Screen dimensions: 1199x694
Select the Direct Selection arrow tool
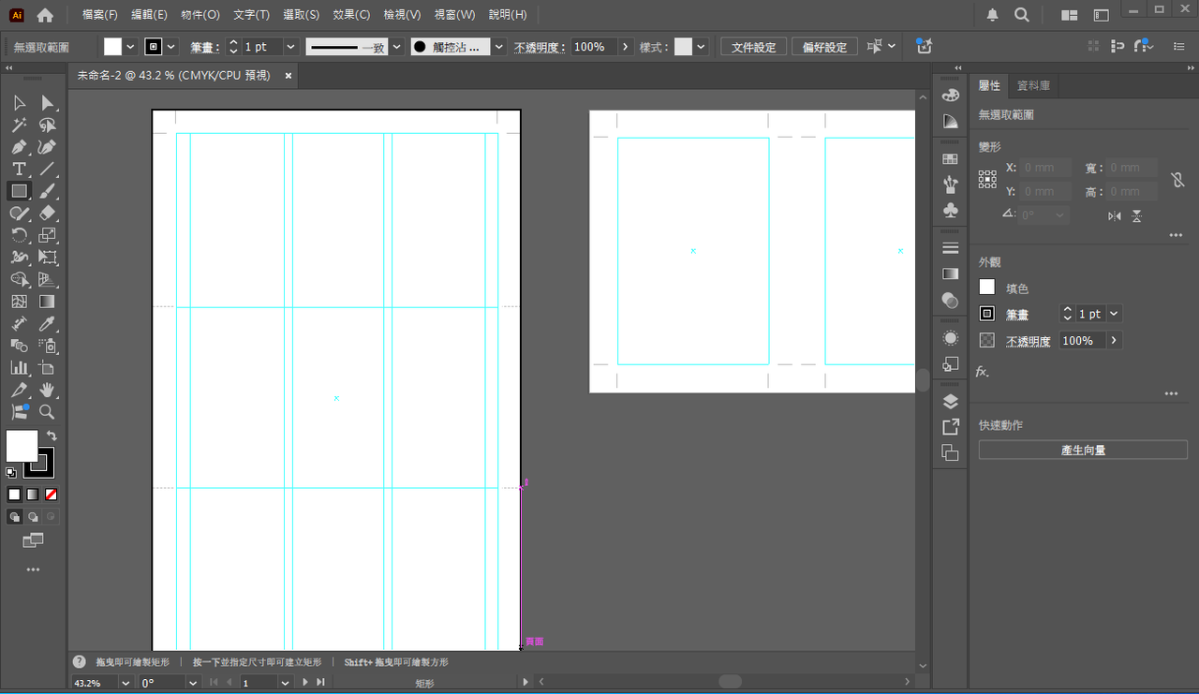(47, 103)
